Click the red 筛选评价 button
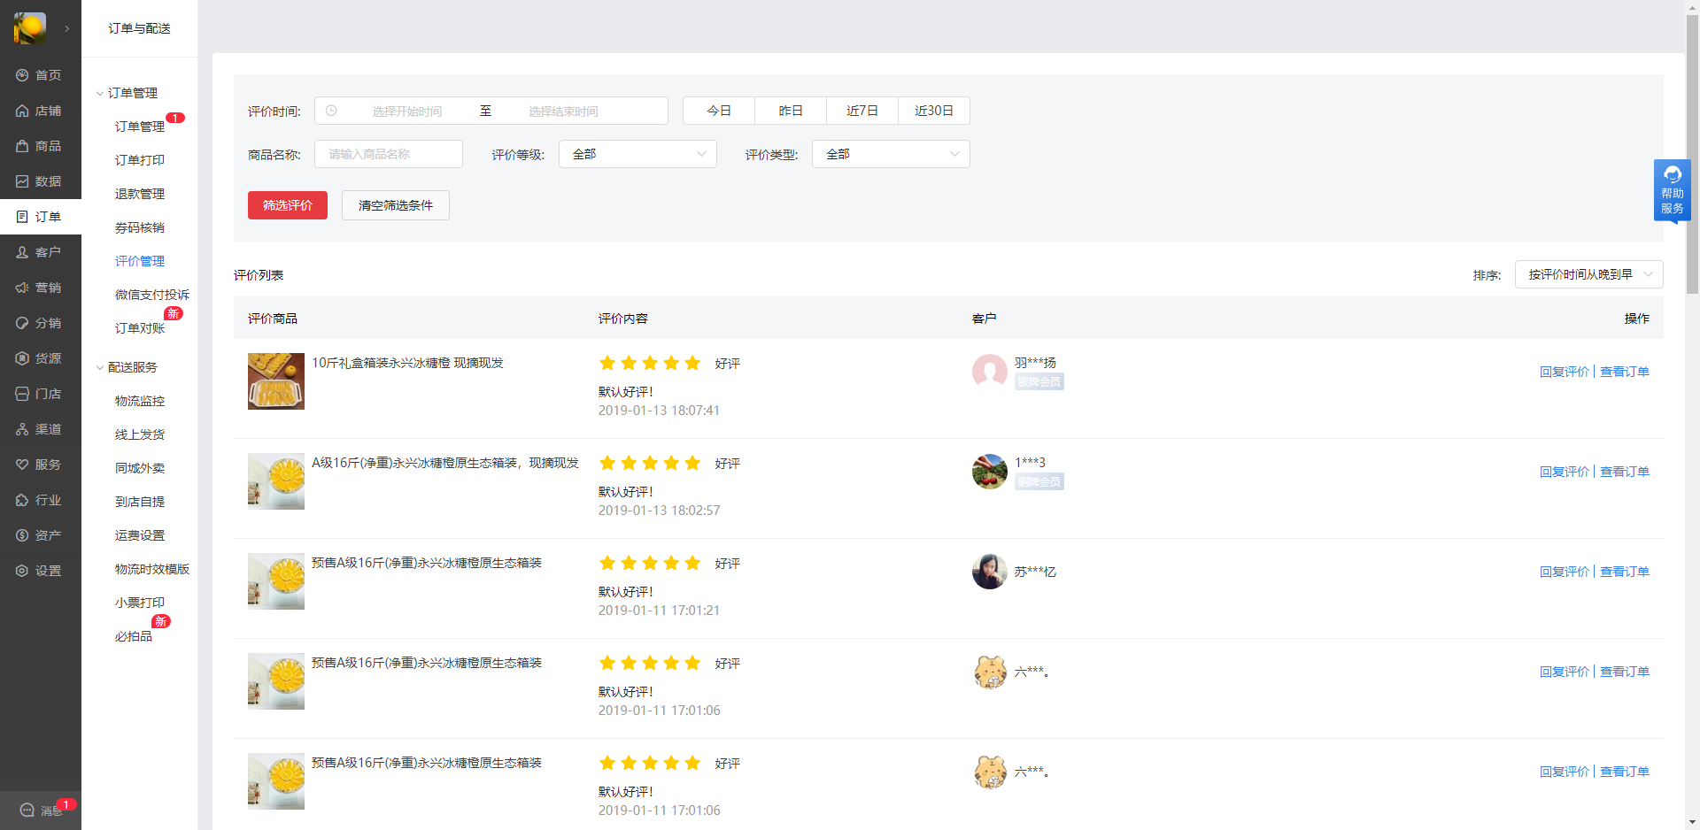1700x830 pixels. click(288, 205)
